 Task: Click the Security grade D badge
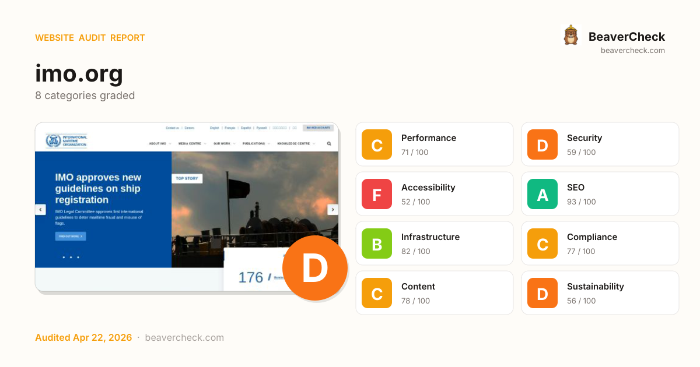tap(542, 144)
